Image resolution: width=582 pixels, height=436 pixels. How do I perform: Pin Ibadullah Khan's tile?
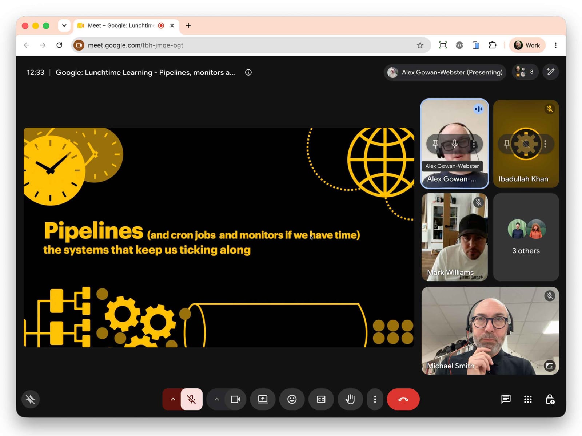pos(507,144)
